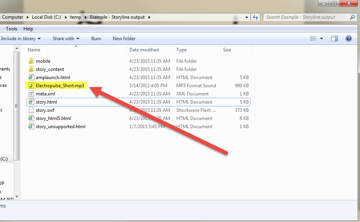The height and width of the screenshot is (222, 360).
Task: Open the view options dropdown arrow
Action: pos(322,39)
